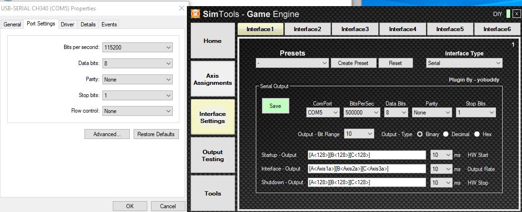The image size is (522, 212).
Task: Click the Startup - Output text field
Action: (367, 155)
